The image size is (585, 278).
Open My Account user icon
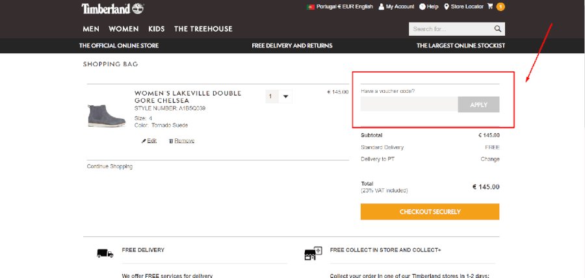(x=382, y=6)
